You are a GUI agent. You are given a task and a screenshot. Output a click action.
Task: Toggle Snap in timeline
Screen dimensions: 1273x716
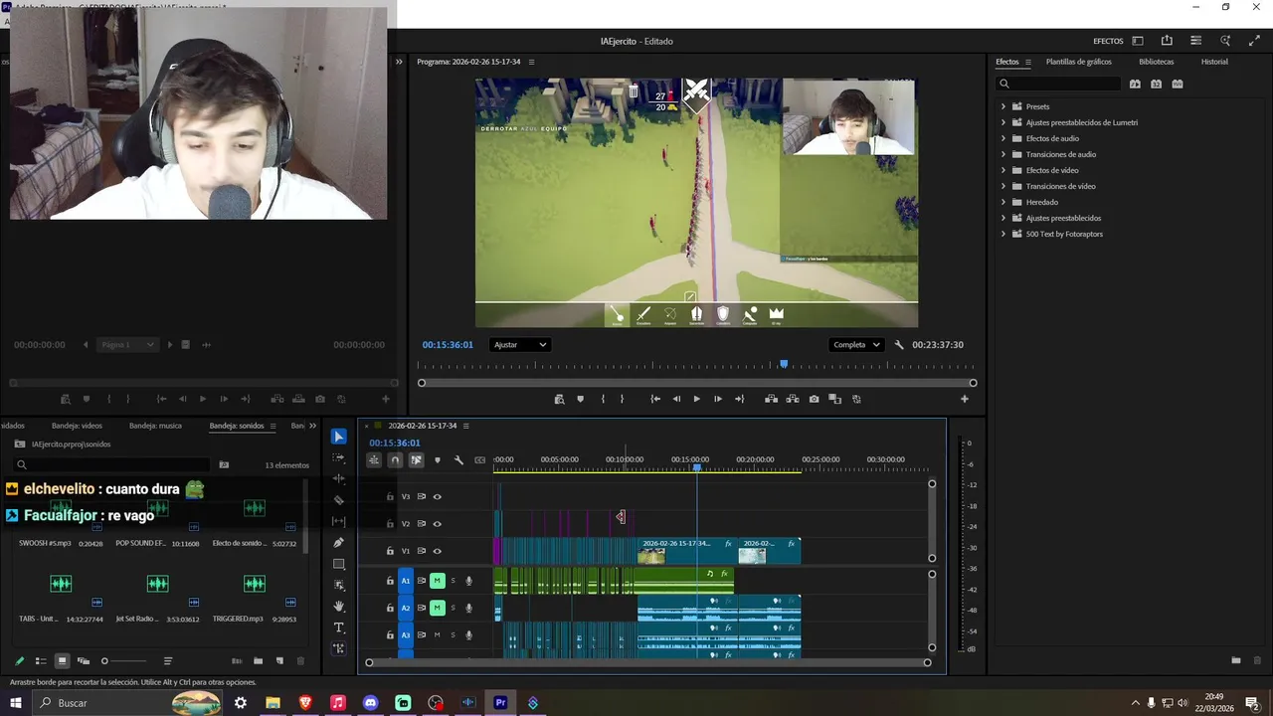[395, 460]
